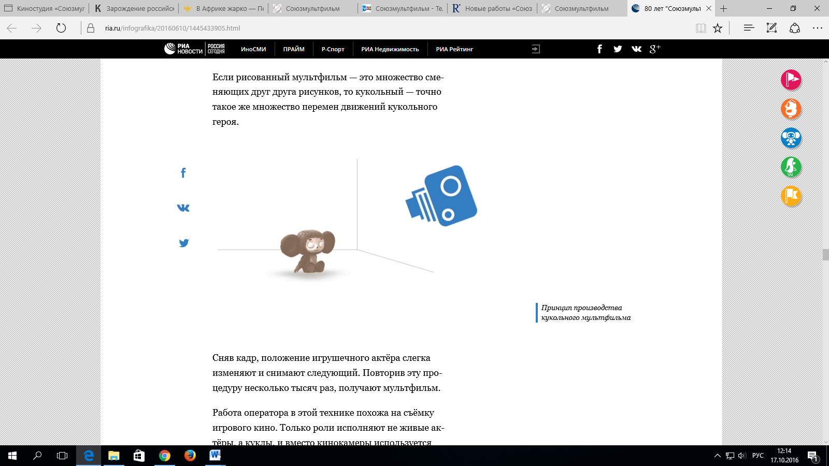Open Firefox from taskbar
The image size is (829, 466).
[x=190, y=456]
